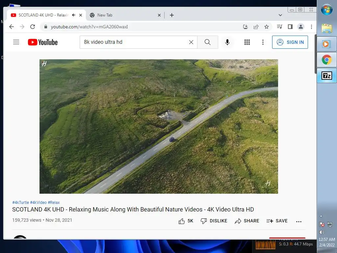Image resolution: width=337 pixels, height=253 pixels.
Task: Search with your voice microphone
Action: pos(227,42)
